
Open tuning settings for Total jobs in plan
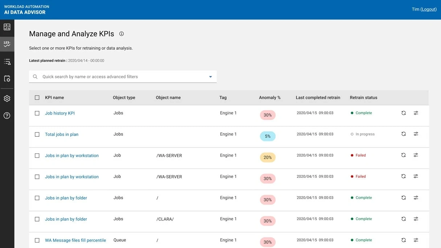416,134
